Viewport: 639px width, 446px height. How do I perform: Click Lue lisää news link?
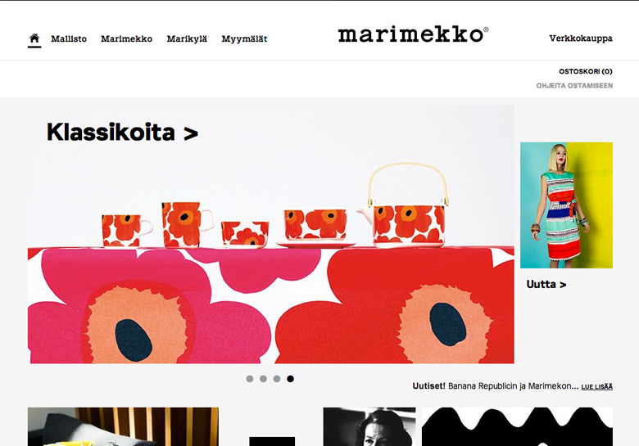pos(596,386)
